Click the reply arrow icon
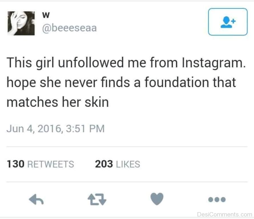This screenshot has width=254, height=219. point(36,199)
